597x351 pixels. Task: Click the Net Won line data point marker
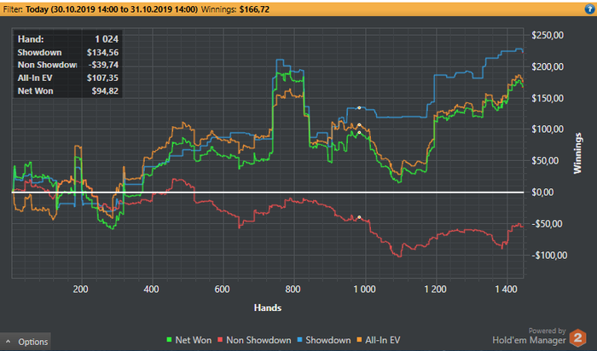click(359, 132)
